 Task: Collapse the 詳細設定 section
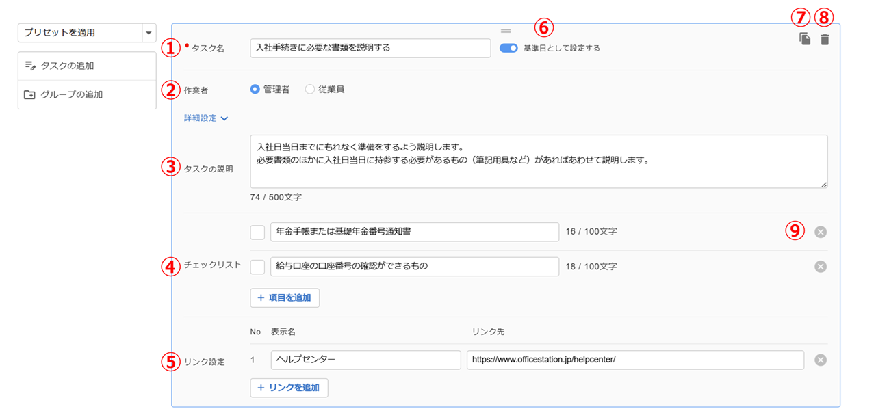(x=205, y=118)
